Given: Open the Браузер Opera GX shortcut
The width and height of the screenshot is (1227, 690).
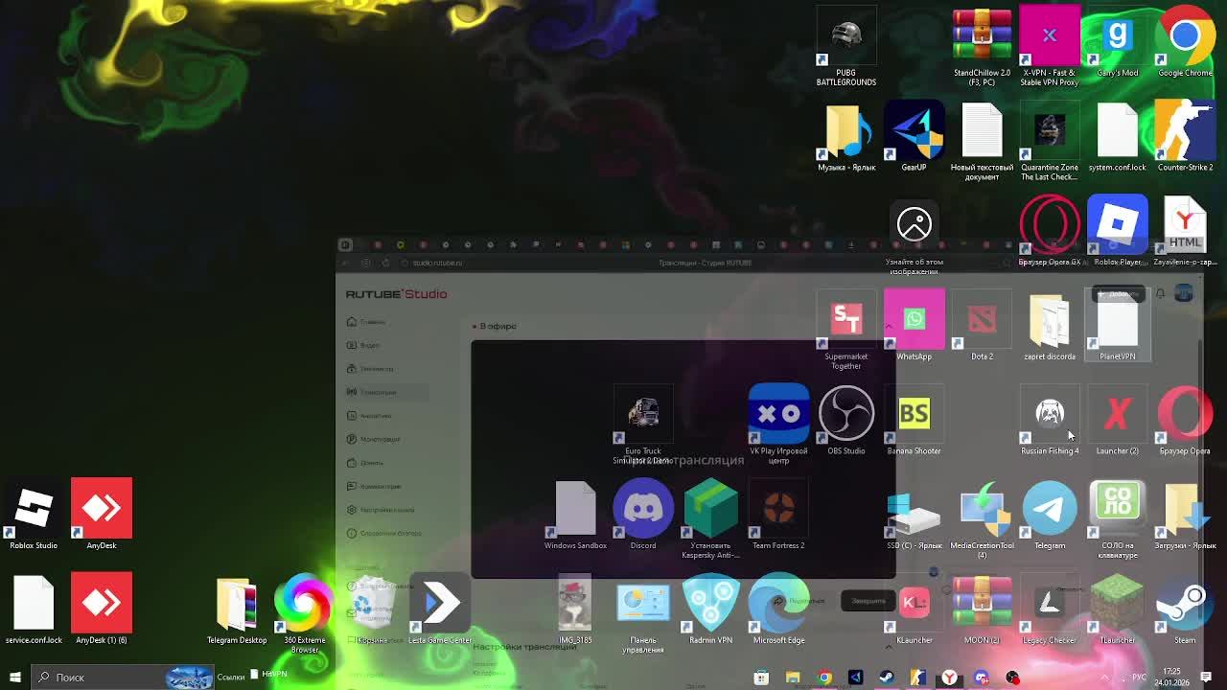Looking at the screenshot, I should [x=1050, y=224].
